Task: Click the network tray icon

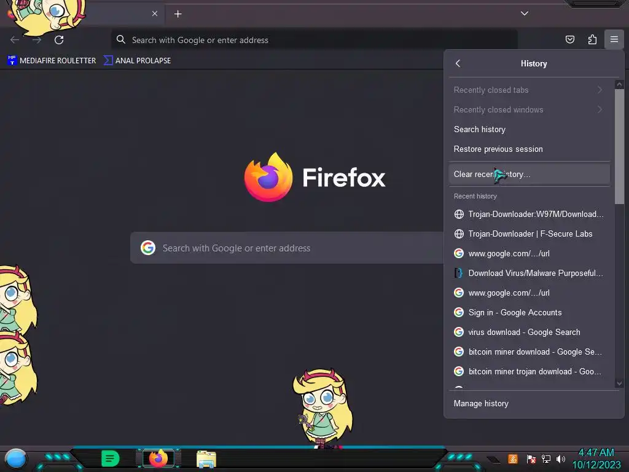Action: (x=546, y=458)
